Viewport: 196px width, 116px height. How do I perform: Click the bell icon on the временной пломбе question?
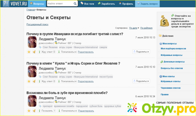pos(34,111)
